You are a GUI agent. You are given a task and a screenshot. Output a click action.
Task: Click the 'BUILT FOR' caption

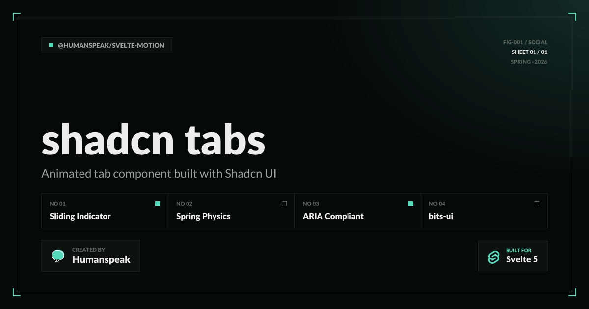tap(518, 250)
